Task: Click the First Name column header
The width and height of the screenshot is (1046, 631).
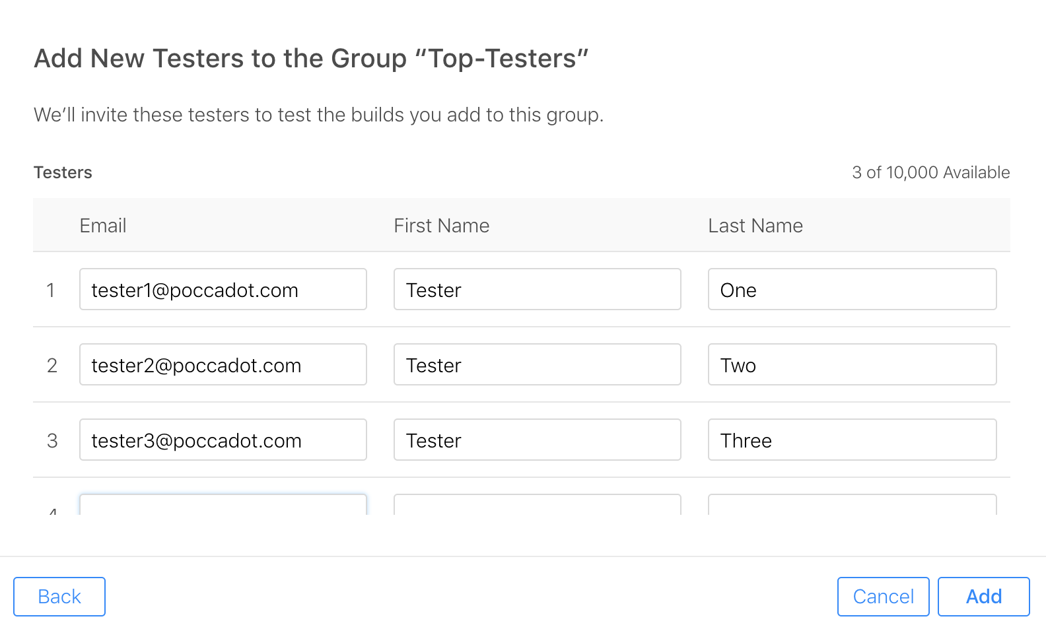Action: tap(442, 226)
